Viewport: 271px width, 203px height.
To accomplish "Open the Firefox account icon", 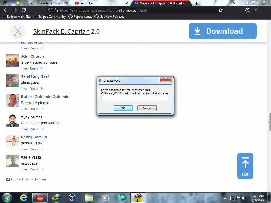I will tap(247, 10).
